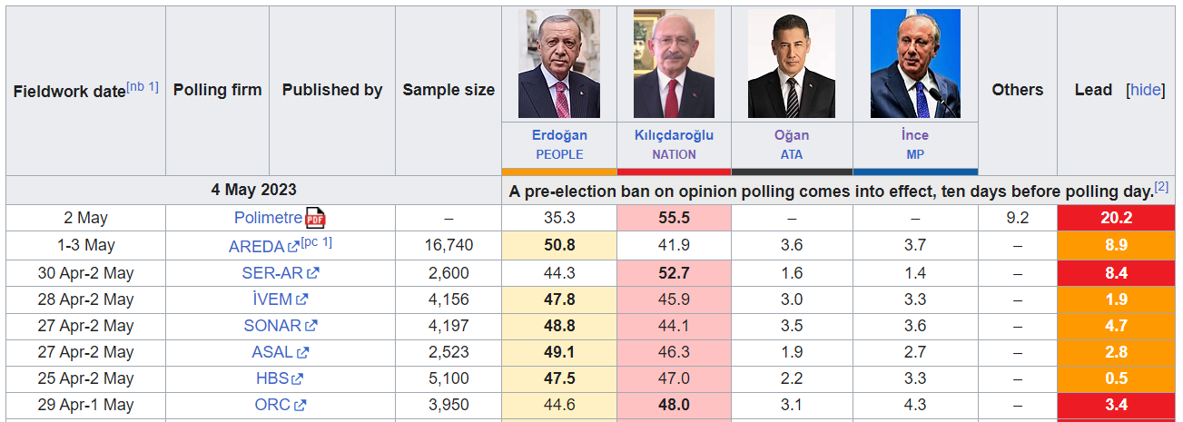Click the AREDA external link icon
Screen dimensions: 1183x422
293,246
